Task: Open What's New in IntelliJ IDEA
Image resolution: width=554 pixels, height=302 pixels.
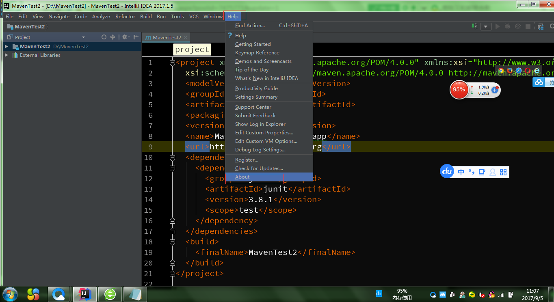Action: pos(269,78)
